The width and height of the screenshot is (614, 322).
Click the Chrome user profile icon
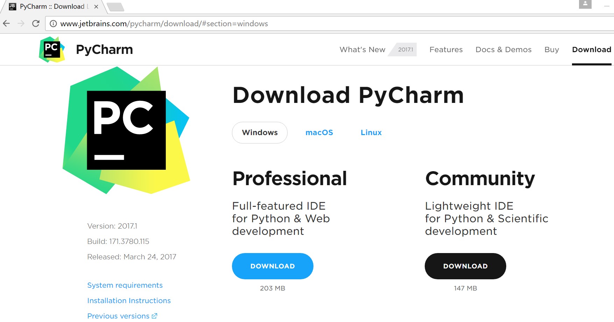(x=585, y=4)
